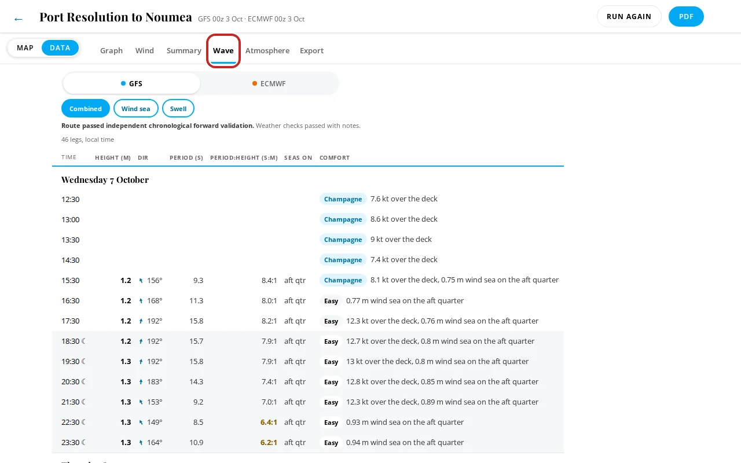741x463 pixels.
Task: Click the Wednesday 7 October heading
Action: 105,180
